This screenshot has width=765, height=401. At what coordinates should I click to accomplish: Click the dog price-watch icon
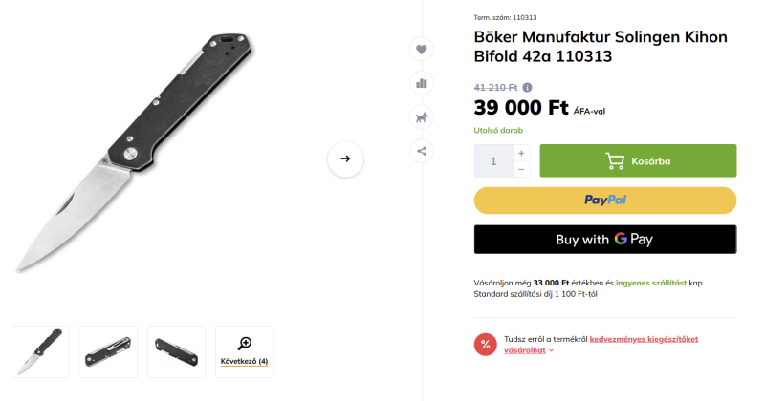point(421,116)
